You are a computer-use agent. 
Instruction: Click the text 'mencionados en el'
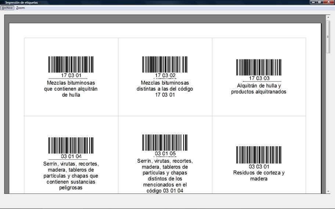pos(165,185)
